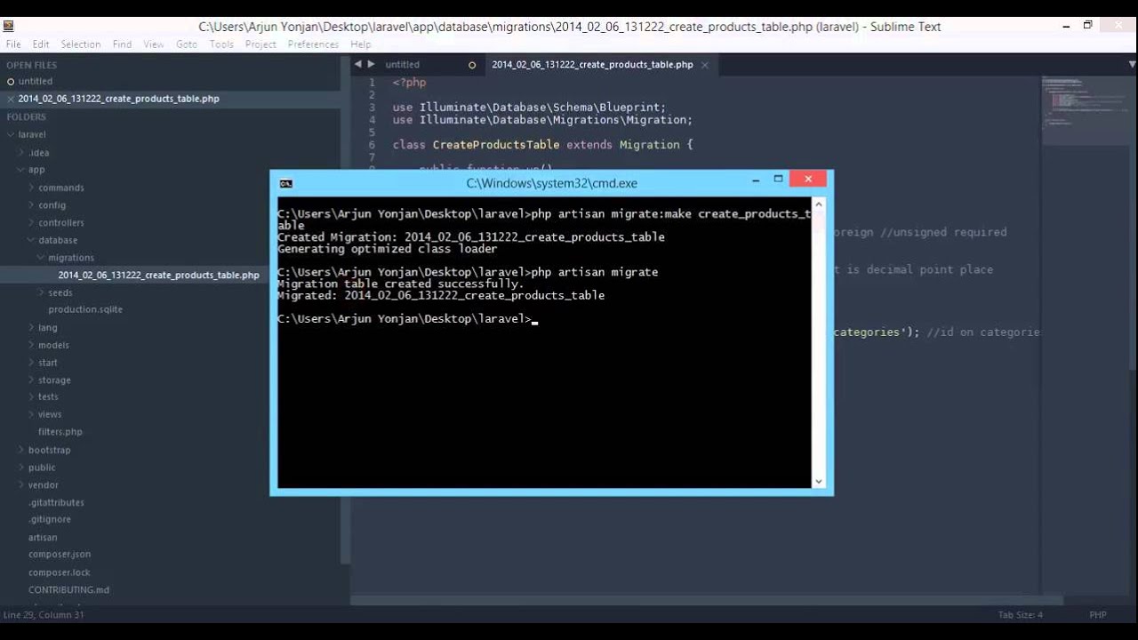Viewport: 1138px width, 640px height.
Task: Expand the models folder
Action: (x=31, y=345)
